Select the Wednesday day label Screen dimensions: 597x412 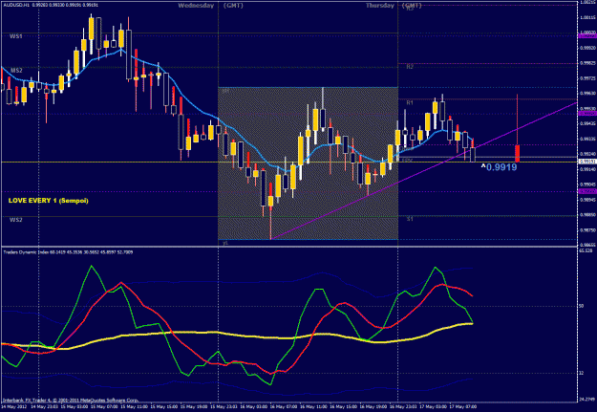point(196,6)
